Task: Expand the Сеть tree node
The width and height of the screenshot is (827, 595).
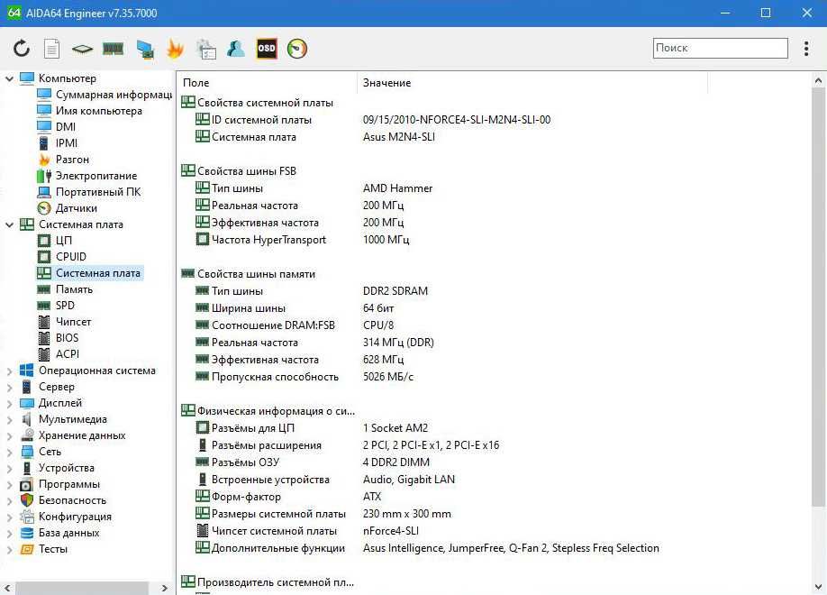Action: [10, 453]
